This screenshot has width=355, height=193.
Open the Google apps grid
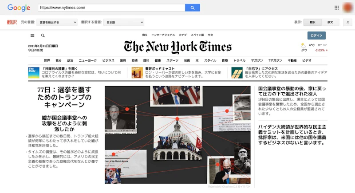point(336,8)
